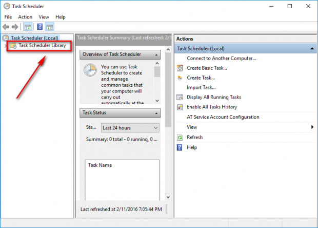Image resolution: width=318 pixels, height=228 pixels.
Task: Collapse the Overview of Task Scheduler section
Action: tap(156, 55)
